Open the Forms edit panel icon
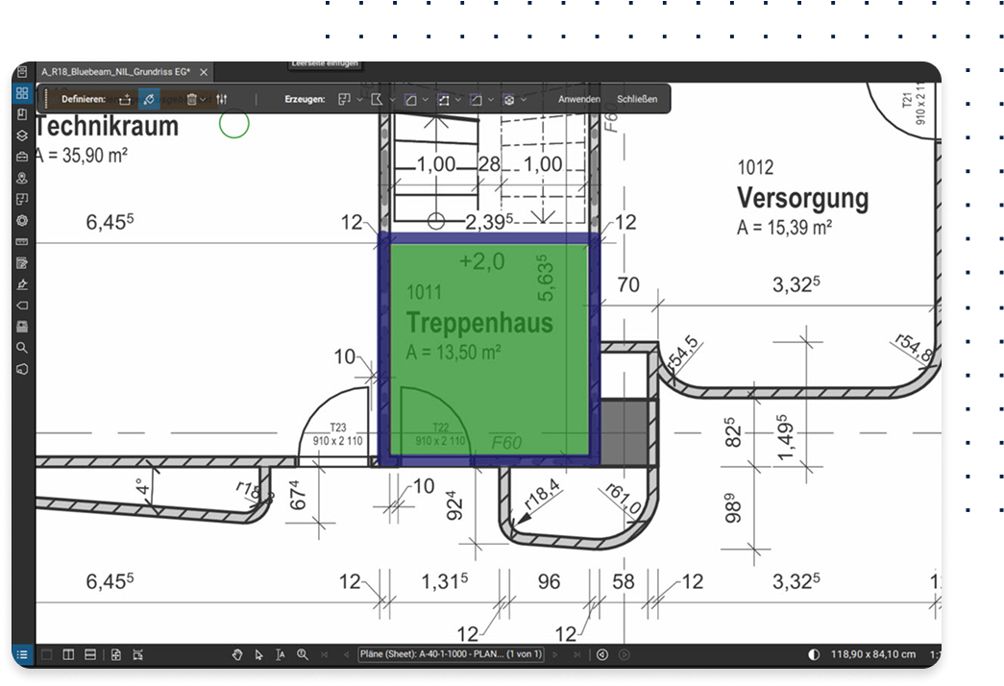Viewport: 1004px width, 686px height. [x=22, y=262]
